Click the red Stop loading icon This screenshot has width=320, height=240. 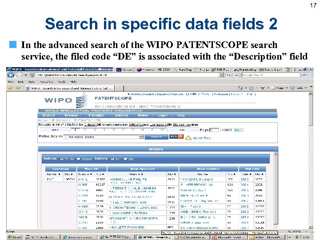coord(236,75)
